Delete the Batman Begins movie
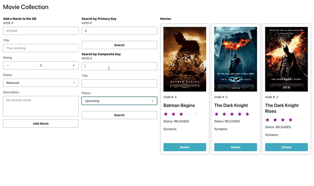The image size is (314, 186). 185,147
